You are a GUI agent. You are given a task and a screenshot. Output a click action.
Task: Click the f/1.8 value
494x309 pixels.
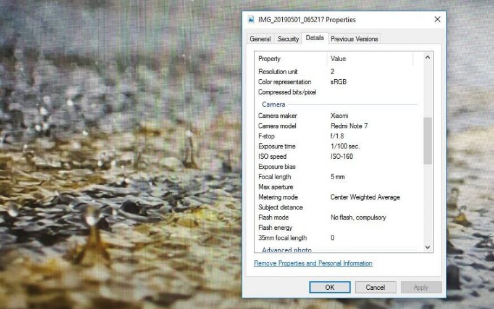click(337, 136)
